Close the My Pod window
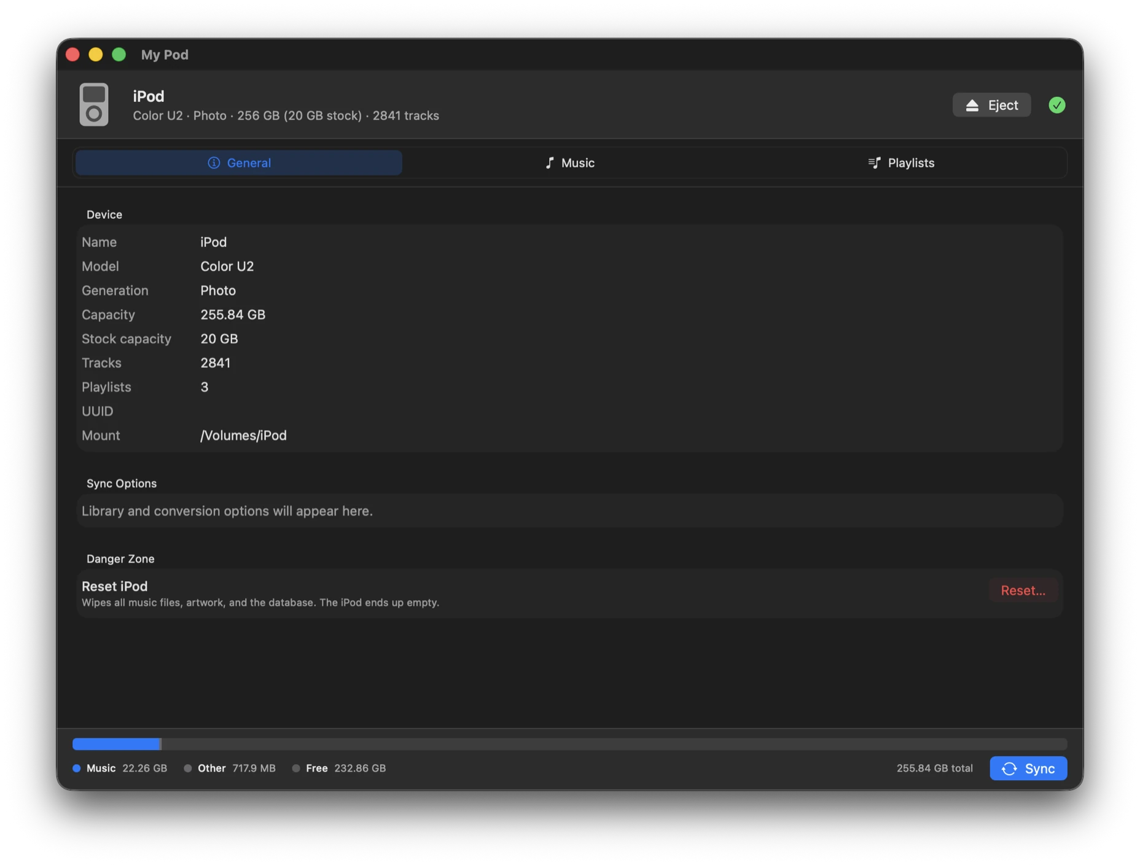 72,55
